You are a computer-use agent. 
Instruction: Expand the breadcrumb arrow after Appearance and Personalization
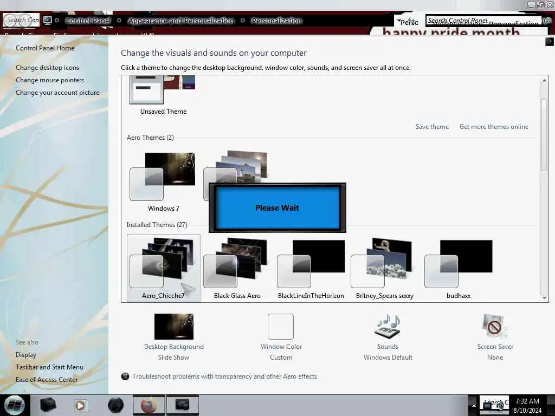tap(242, 21)
